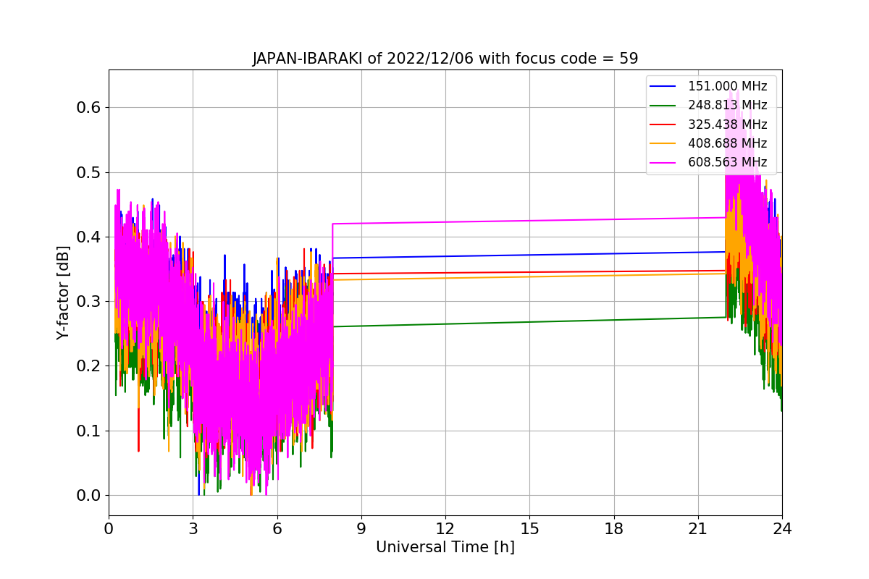Click the green legend line for 248.813 MHz
This screenshot has width=869, height=579.
tap(663, 106)
